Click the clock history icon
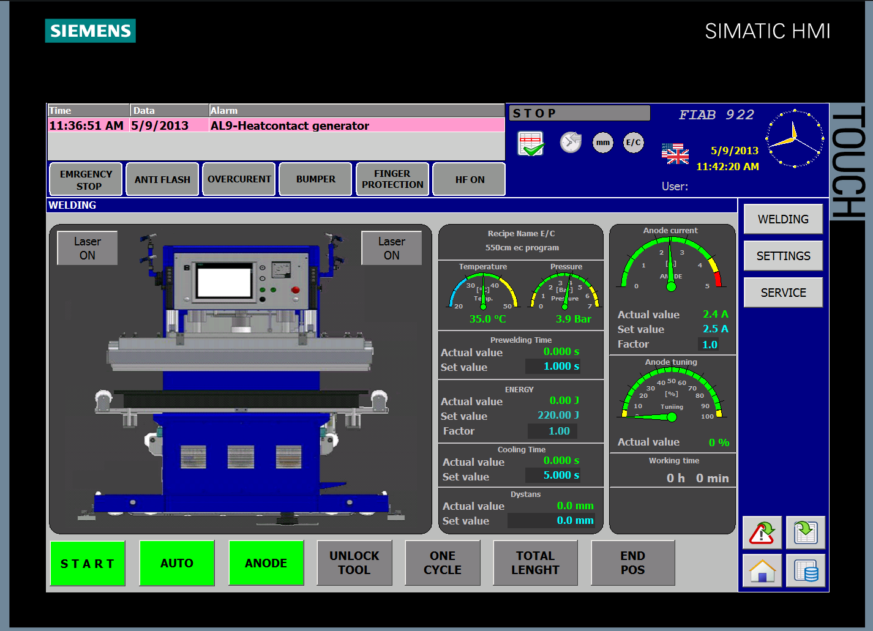873x631 pixels. click(571, 143)
